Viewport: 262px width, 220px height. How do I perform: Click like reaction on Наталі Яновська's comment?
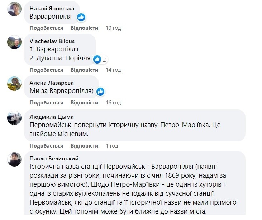pyautogui.click(x=81, y=17)
